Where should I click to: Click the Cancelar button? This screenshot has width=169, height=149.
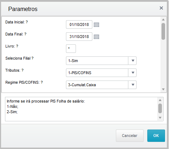[x=130, y=136]
